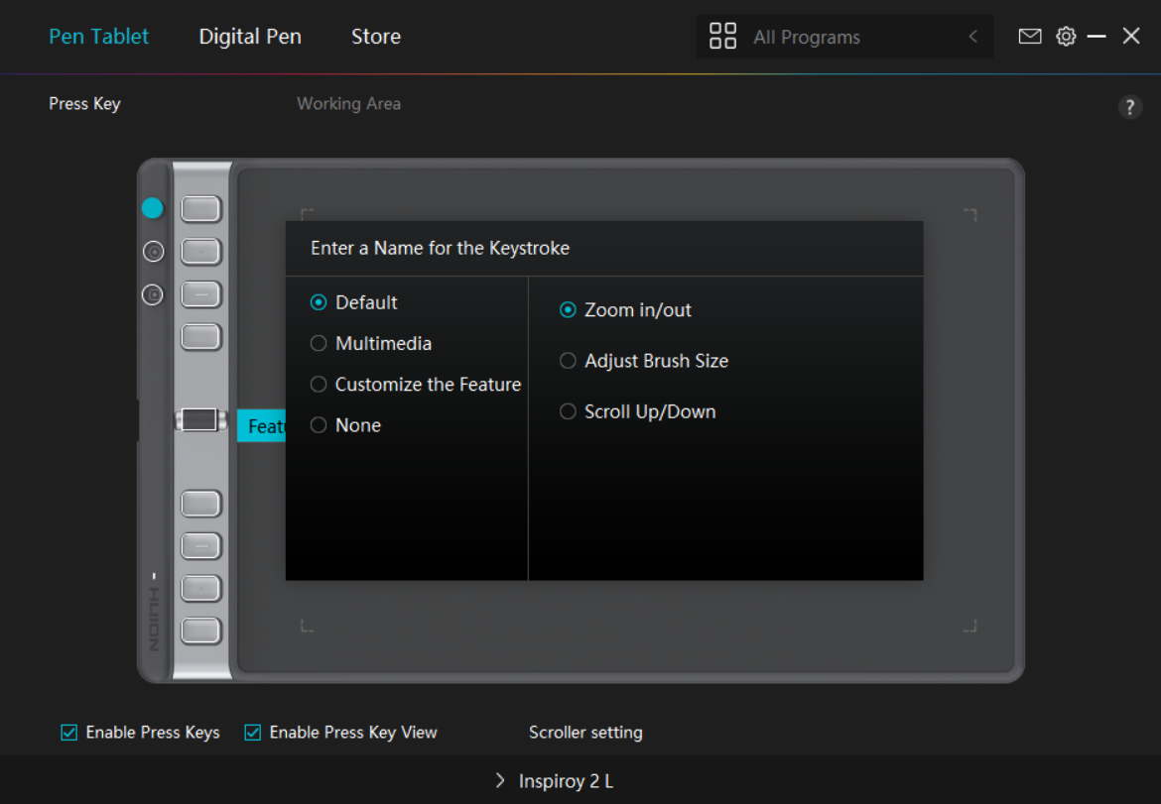Open the Working Area tab

coord(348,103)
